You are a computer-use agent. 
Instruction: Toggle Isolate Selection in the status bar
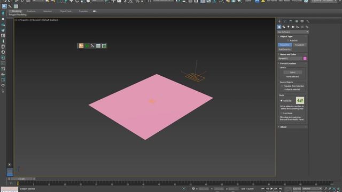click(184, 189)
